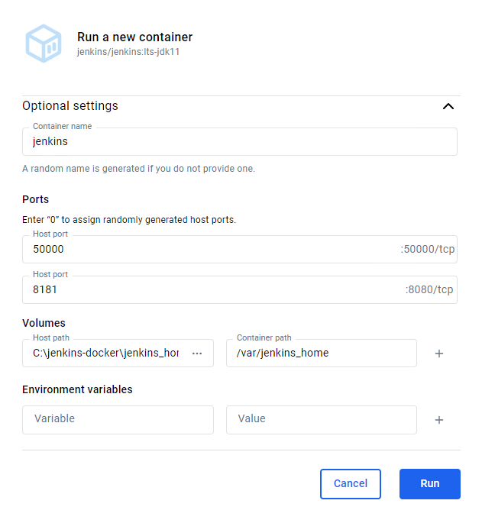Screen dimensions: 482x523
Task: Click the Host path volume field
Action: point(118,353)
